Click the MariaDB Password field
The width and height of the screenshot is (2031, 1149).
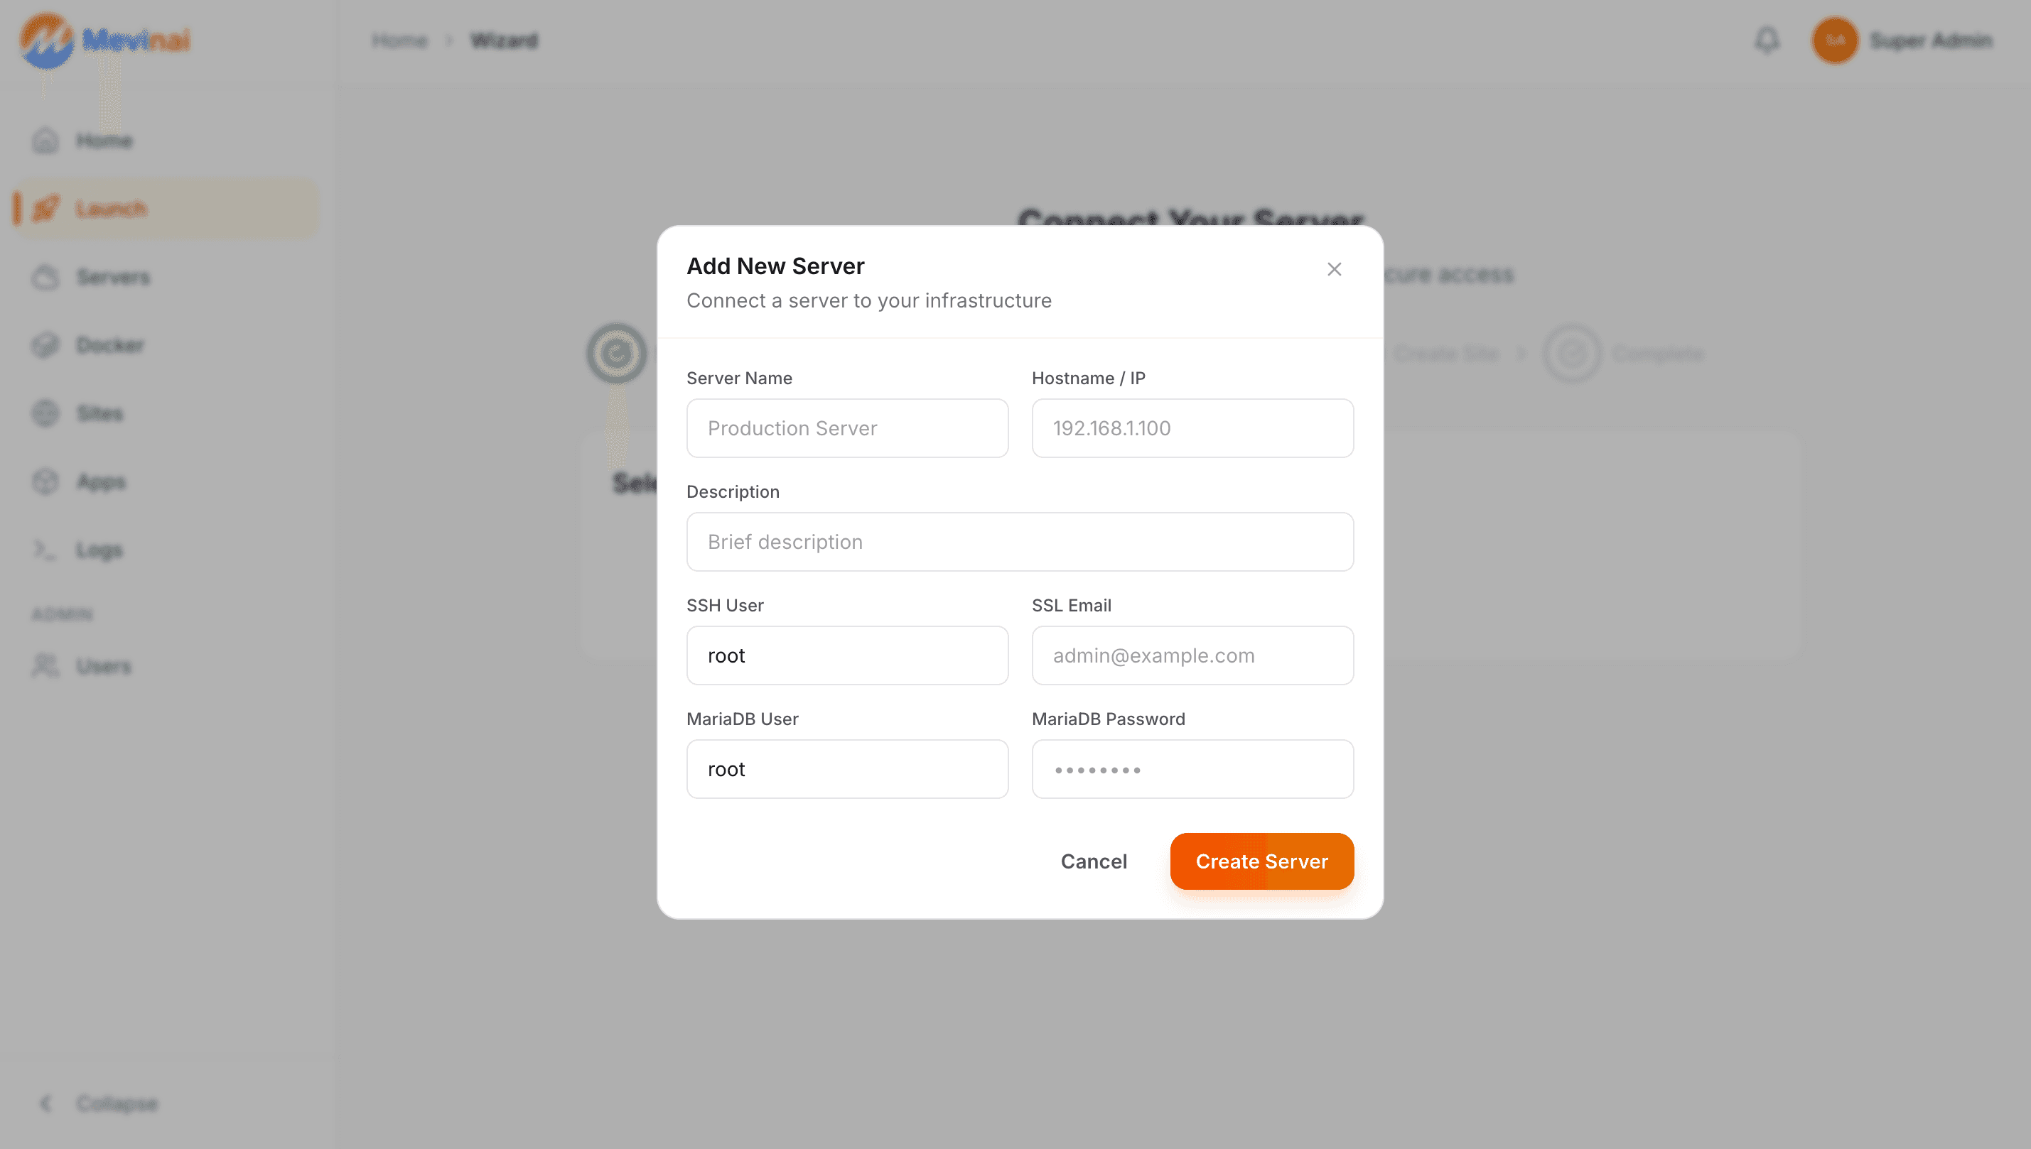pyautogui.click(x=1192, y=768)
